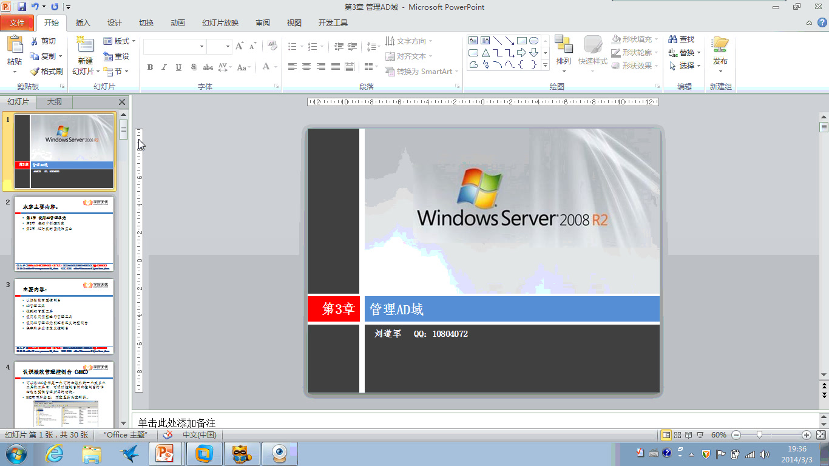Select slide 2 thumbnail 本章主要内容

click(64, 234)
